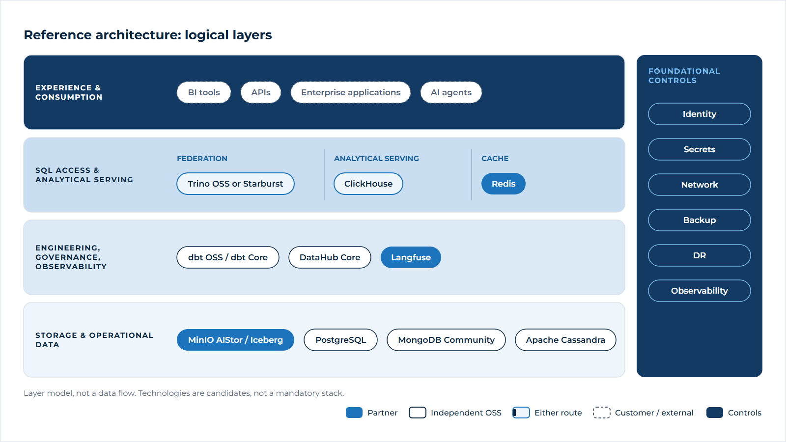Click the FEDERATION column heading
Viewport: 786px width, 442px height.
point(202,159)
